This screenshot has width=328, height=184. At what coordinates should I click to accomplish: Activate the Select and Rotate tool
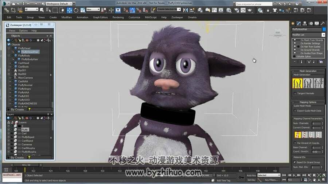76,10
